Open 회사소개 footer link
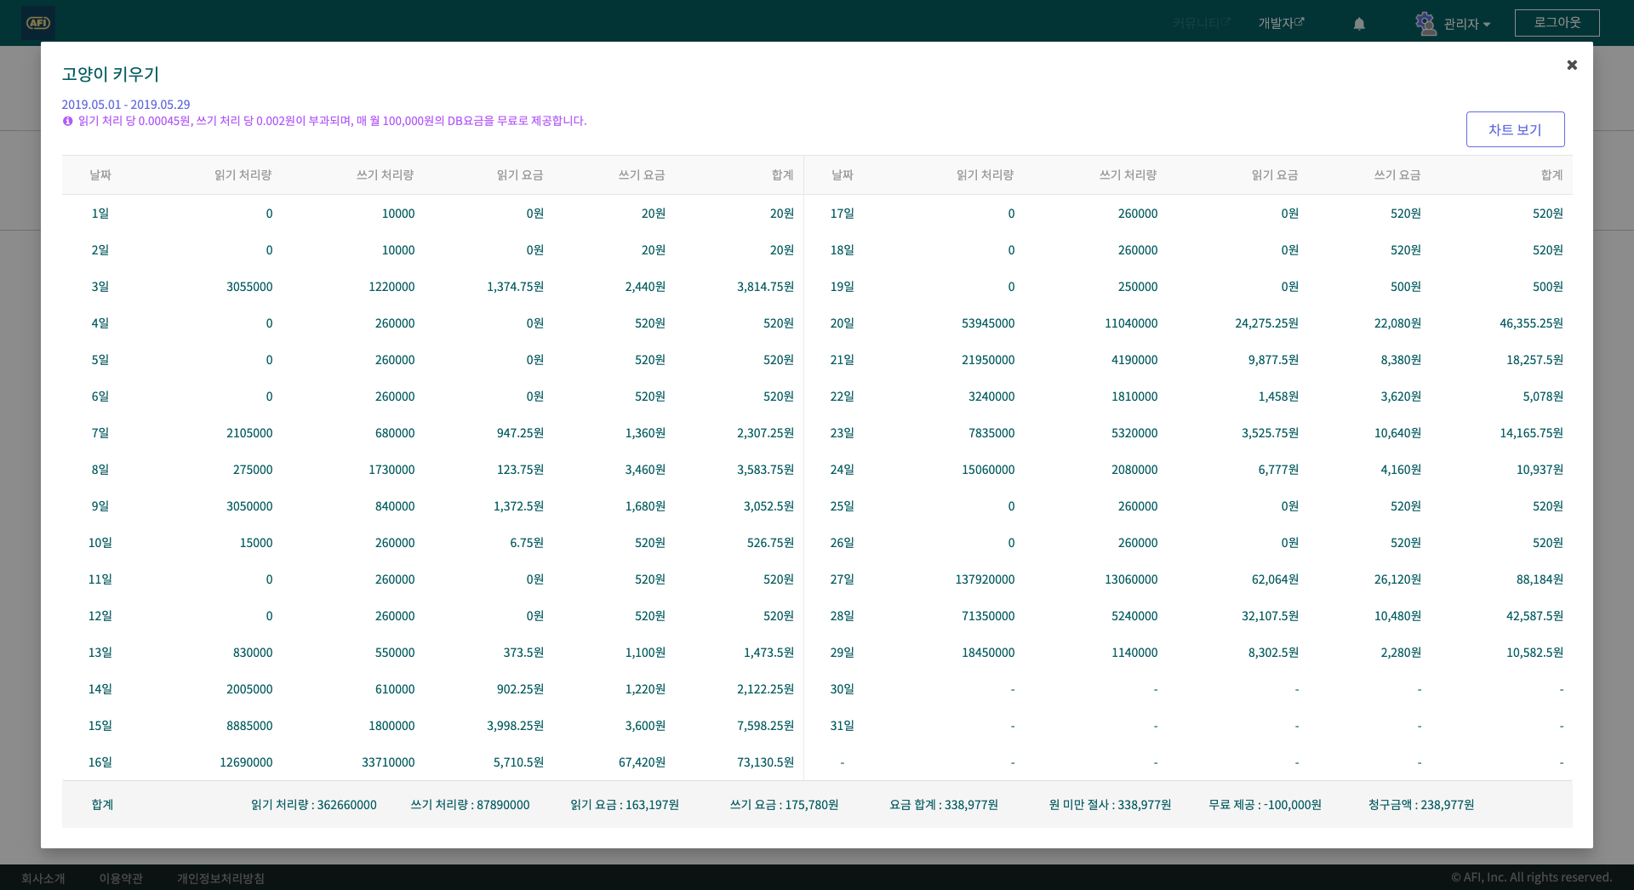The height and width of the screenshot is (890, 1634). [43, 878]
